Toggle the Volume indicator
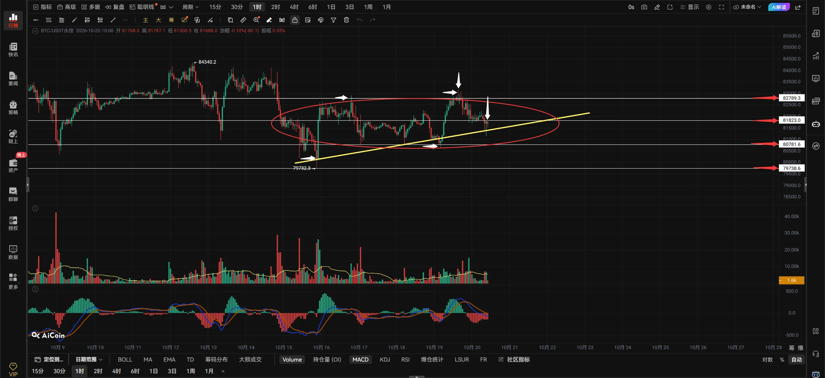This screenshot has width=825, height=378. pos(292,359)
